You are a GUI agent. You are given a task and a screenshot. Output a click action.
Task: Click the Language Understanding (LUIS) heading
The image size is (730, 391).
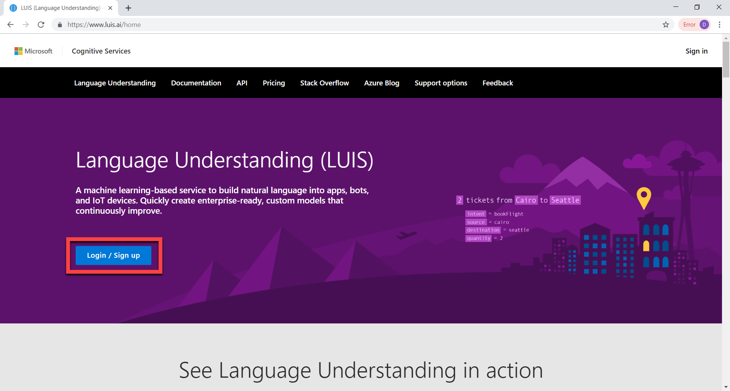(224, 160)
